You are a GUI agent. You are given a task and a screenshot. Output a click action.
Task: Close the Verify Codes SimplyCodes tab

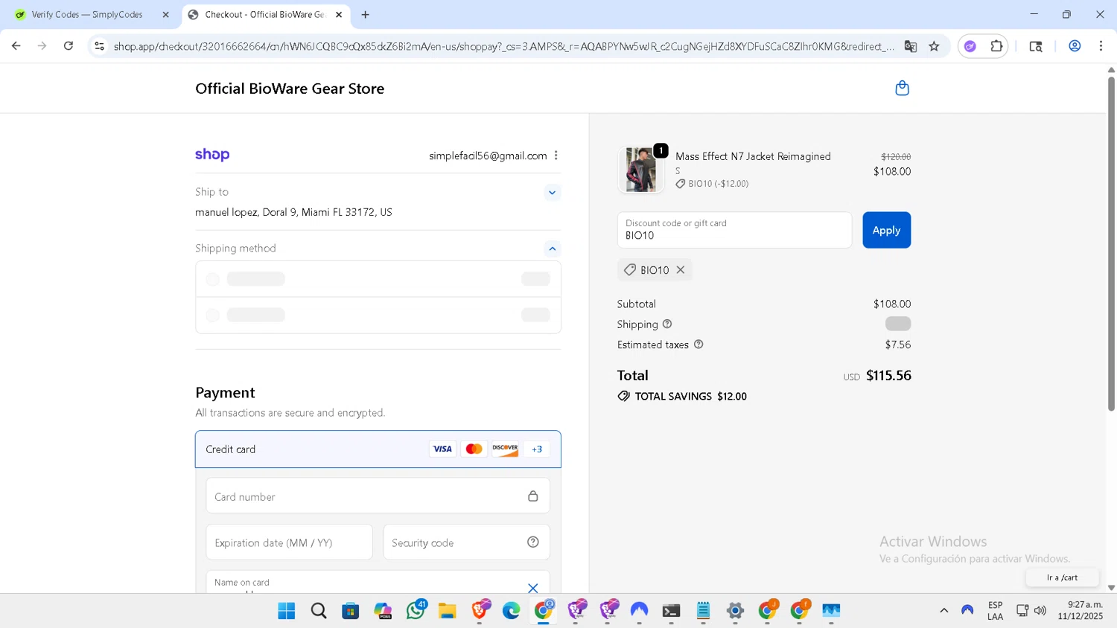point(165,15)
